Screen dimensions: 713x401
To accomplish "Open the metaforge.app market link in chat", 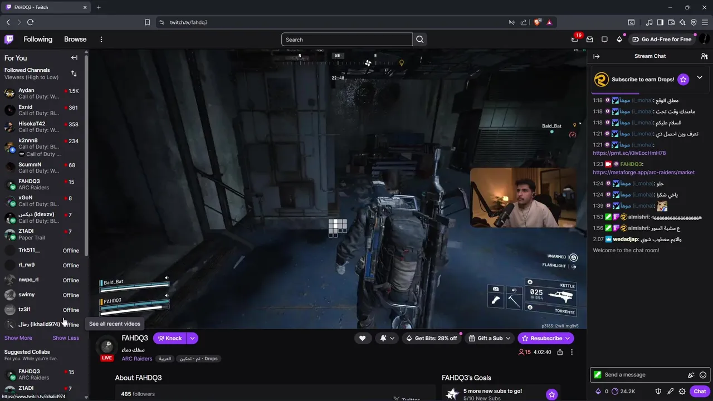I will click(643, 173).
